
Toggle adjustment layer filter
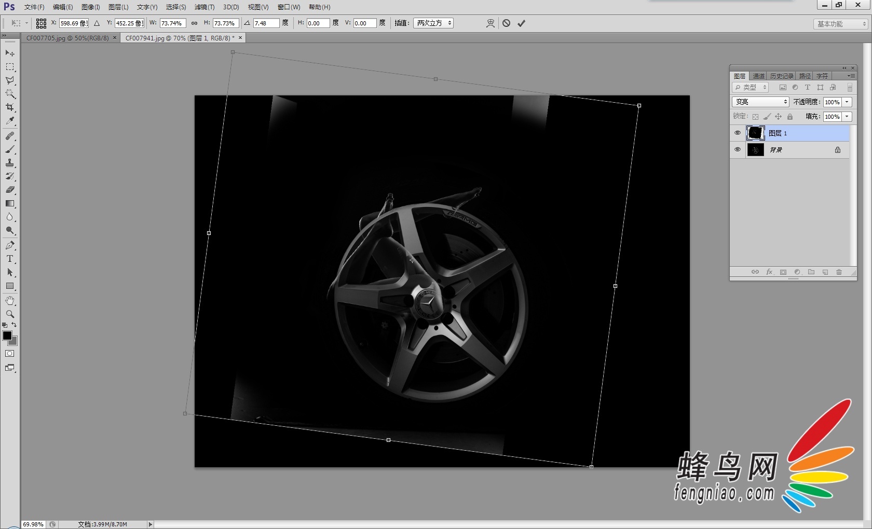(x=795, y=88)
